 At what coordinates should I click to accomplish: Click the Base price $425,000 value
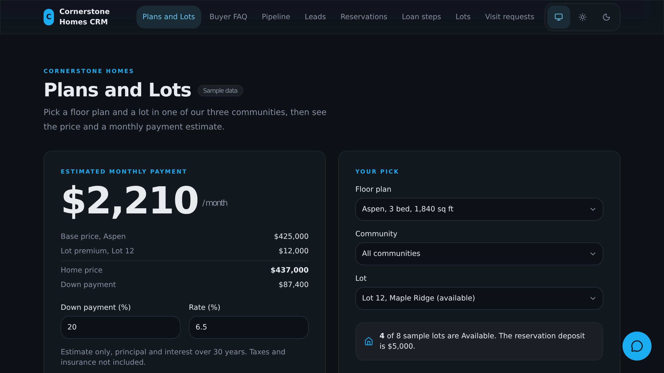pos(291,236)
